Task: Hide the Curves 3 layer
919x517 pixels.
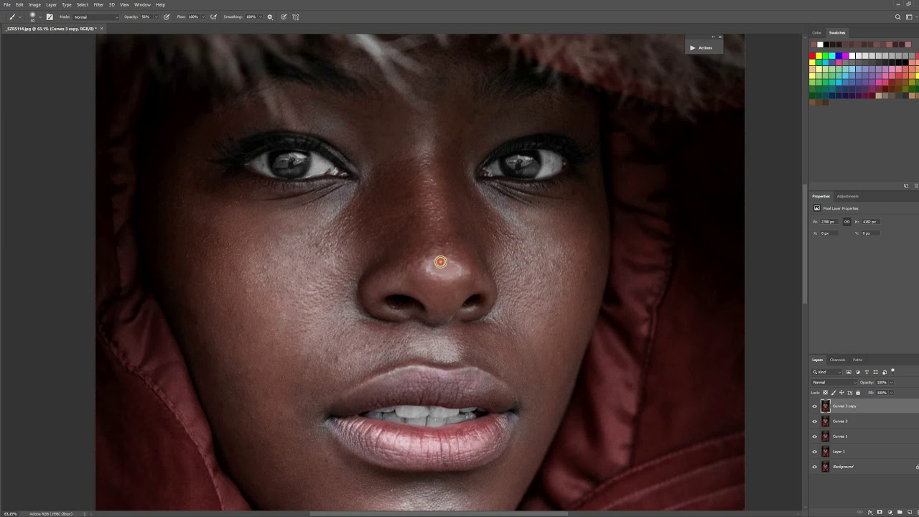Action: pyautogui.click(x=814, y=421)
